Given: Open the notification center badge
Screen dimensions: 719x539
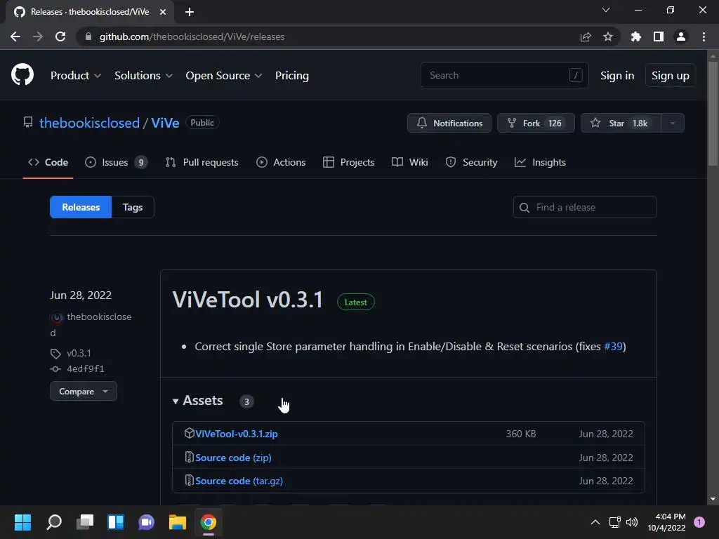Looking at the screenshot, I should [699, 522].
